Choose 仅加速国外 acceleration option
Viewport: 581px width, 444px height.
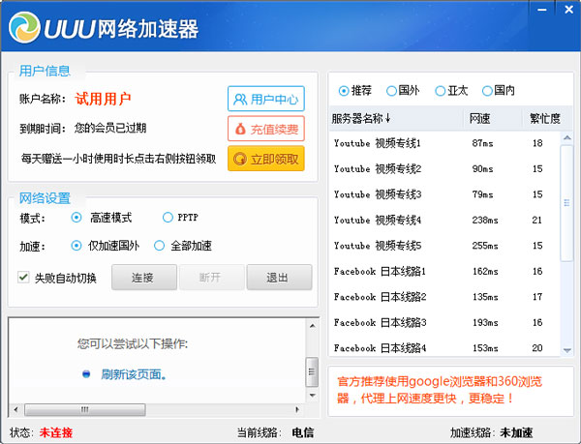tap(76, 246)
